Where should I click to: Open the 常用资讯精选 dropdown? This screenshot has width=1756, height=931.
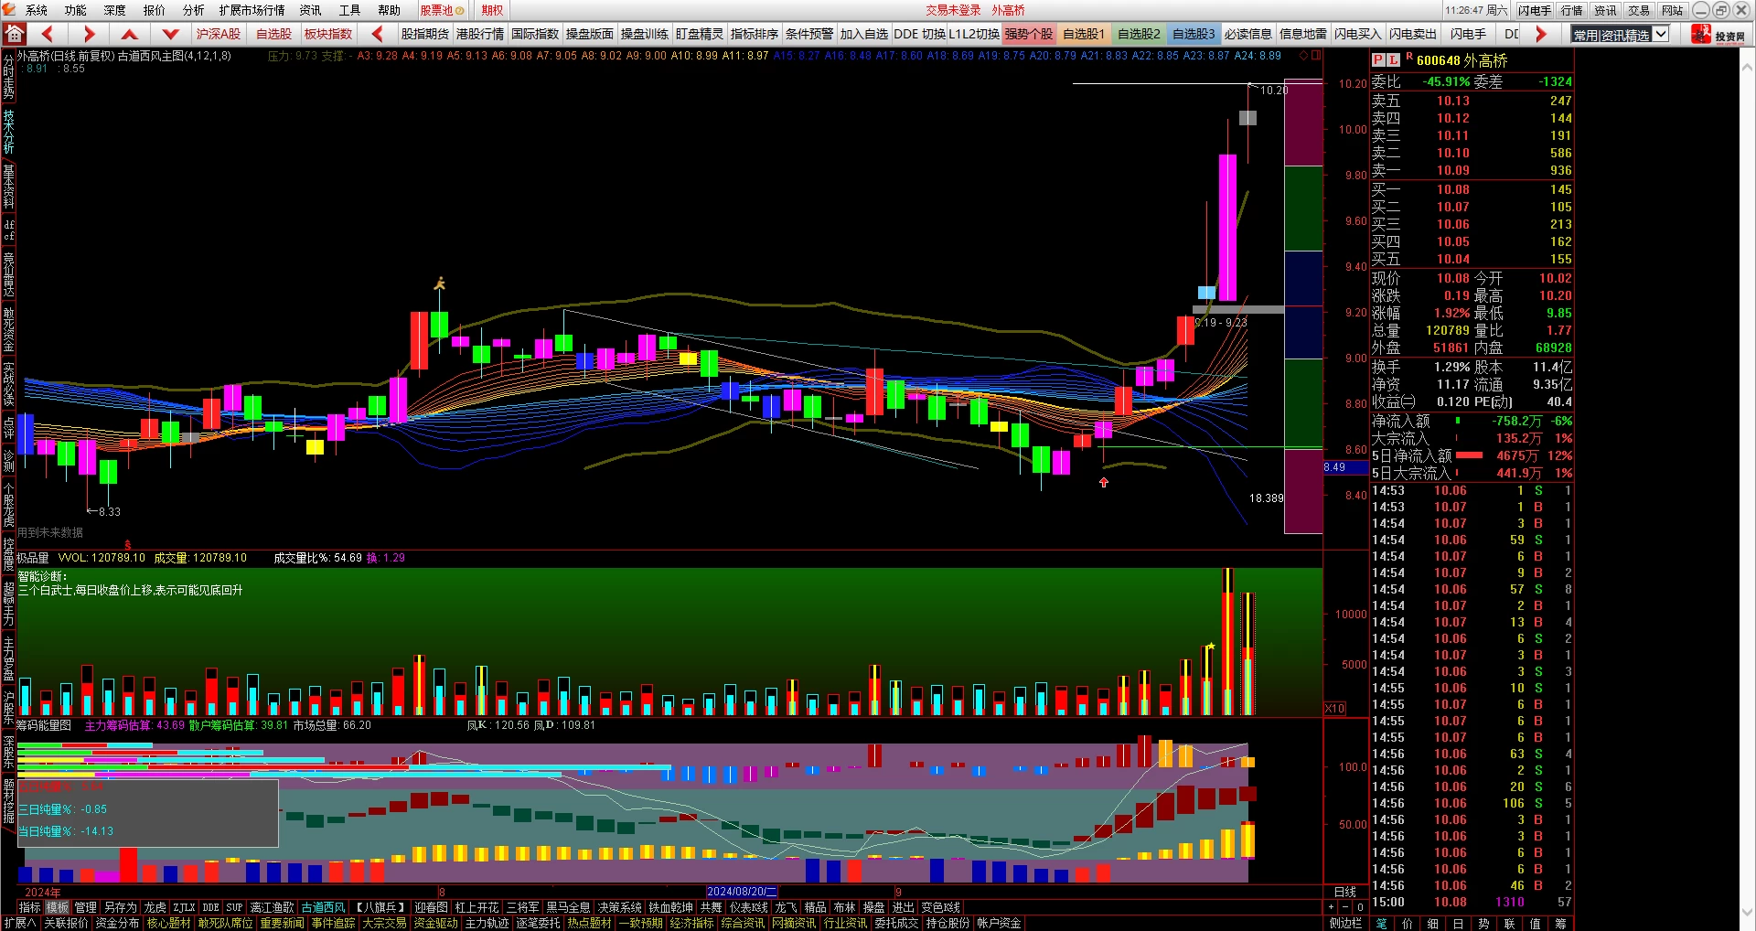click(x=1620, y=35)
